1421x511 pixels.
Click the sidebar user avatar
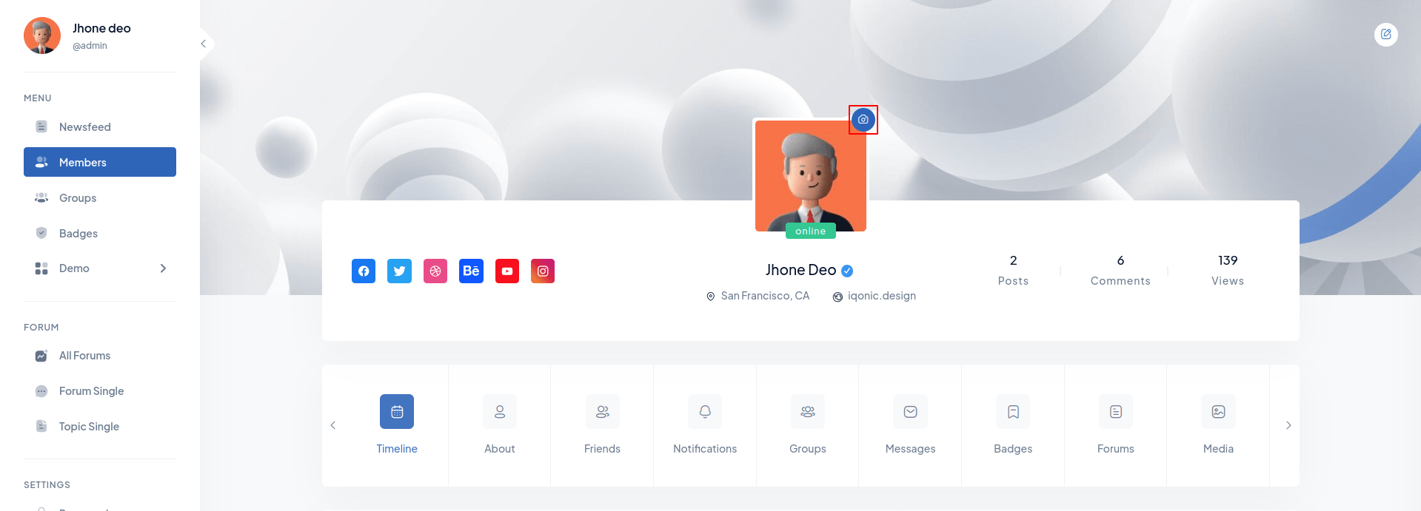[42, 35]
